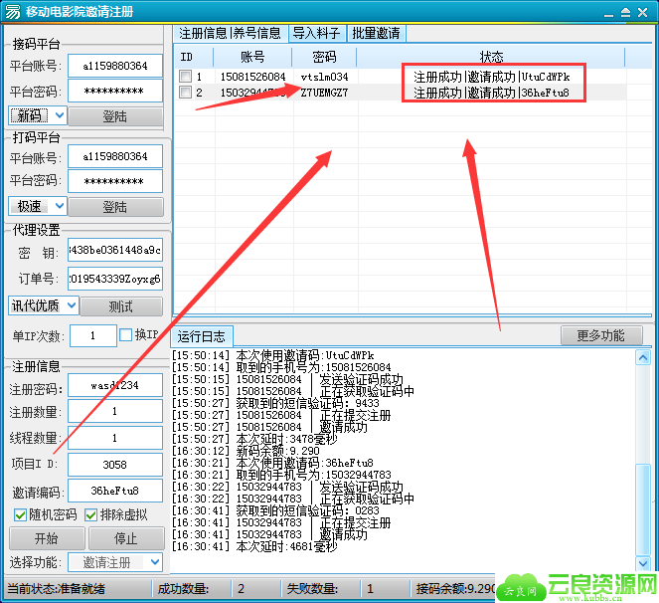Focus the 接码平台 平台账号 field
The width and height of the screenshot is (659, 603).
(x=115, y=66)
